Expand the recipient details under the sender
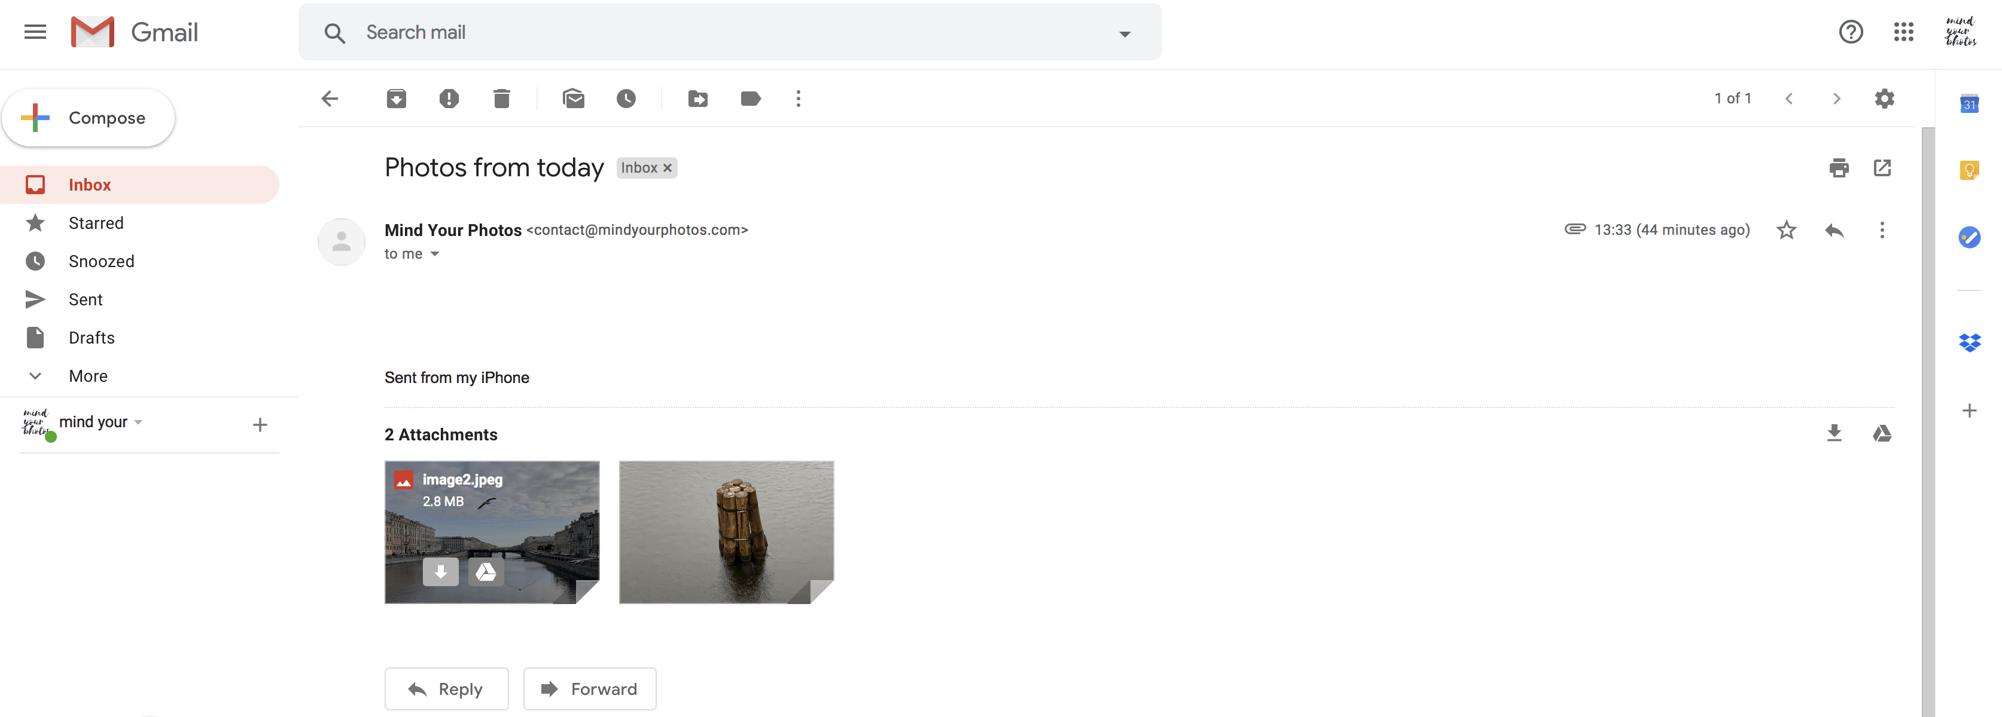The image size is (2002, 717). tap(434, 254)
